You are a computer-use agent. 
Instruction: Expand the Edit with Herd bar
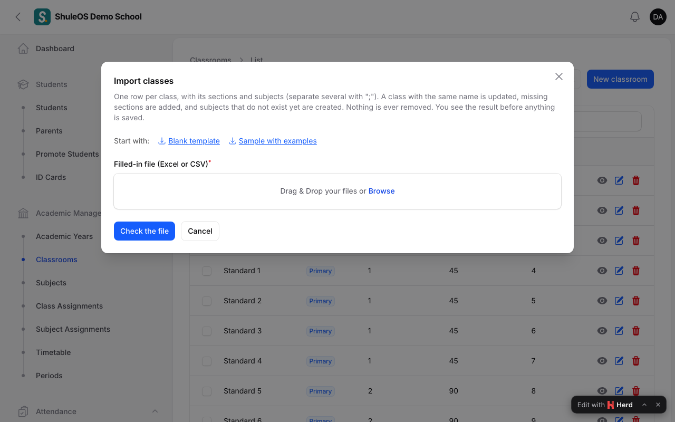[644, 405]
